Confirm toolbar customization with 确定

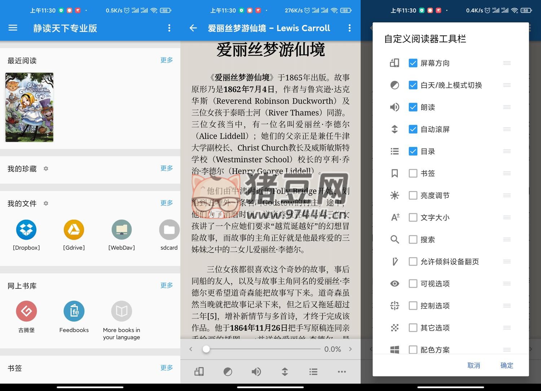pos(506,365)
